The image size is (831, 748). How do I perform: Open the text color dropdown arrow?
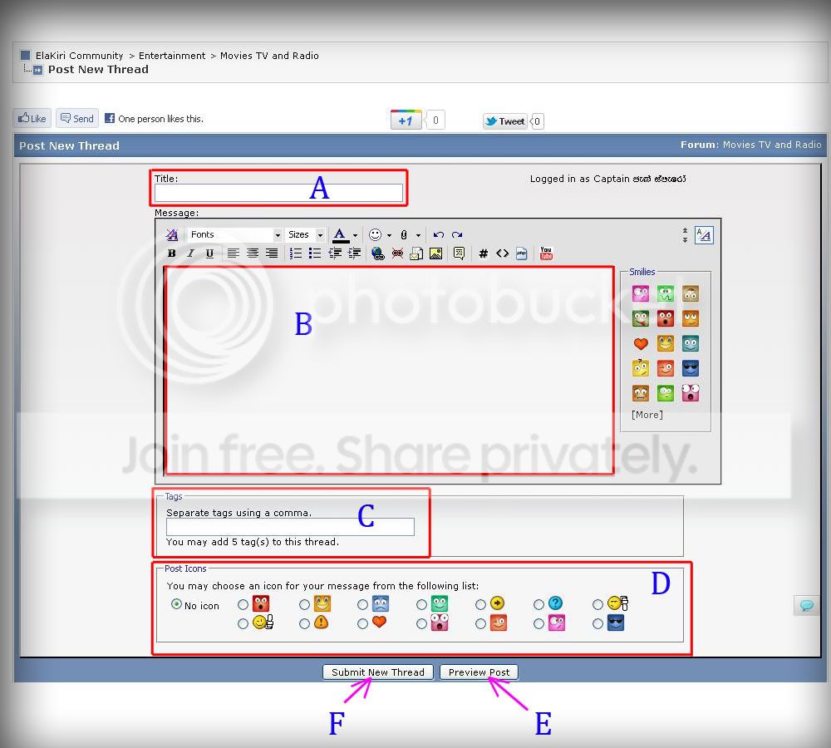tap(355, 235)
